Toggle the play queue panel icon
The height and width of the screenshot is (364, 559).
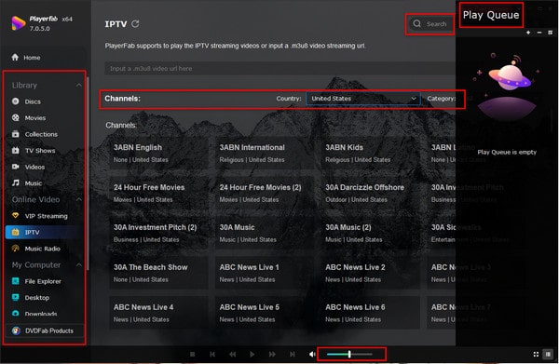548,354
